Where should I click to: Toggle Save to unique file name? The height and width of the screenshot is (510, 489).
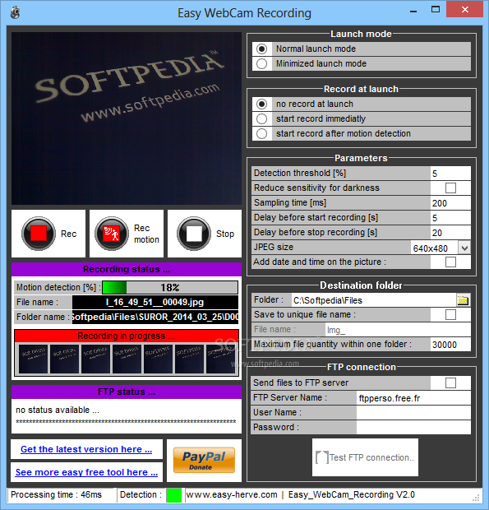pos(450,315)
